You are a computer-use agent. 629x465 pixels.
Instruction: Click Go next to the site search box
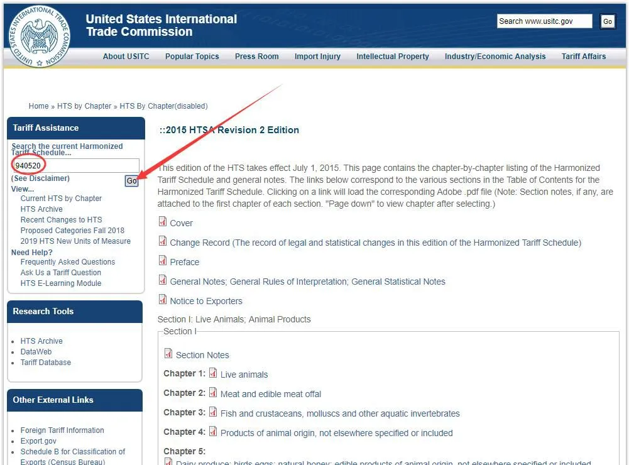pyautogui.click(x=608, y=21)
